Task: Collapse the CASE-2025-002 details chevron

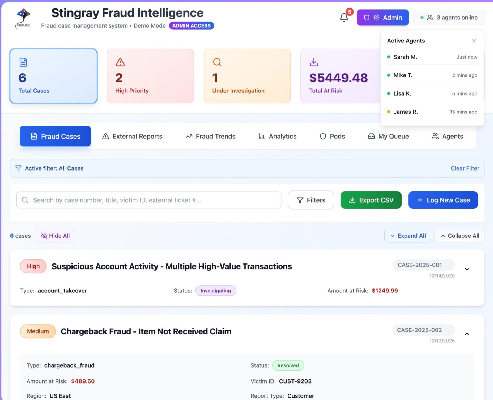Action: pyautogui.click(x=467, y=334)
